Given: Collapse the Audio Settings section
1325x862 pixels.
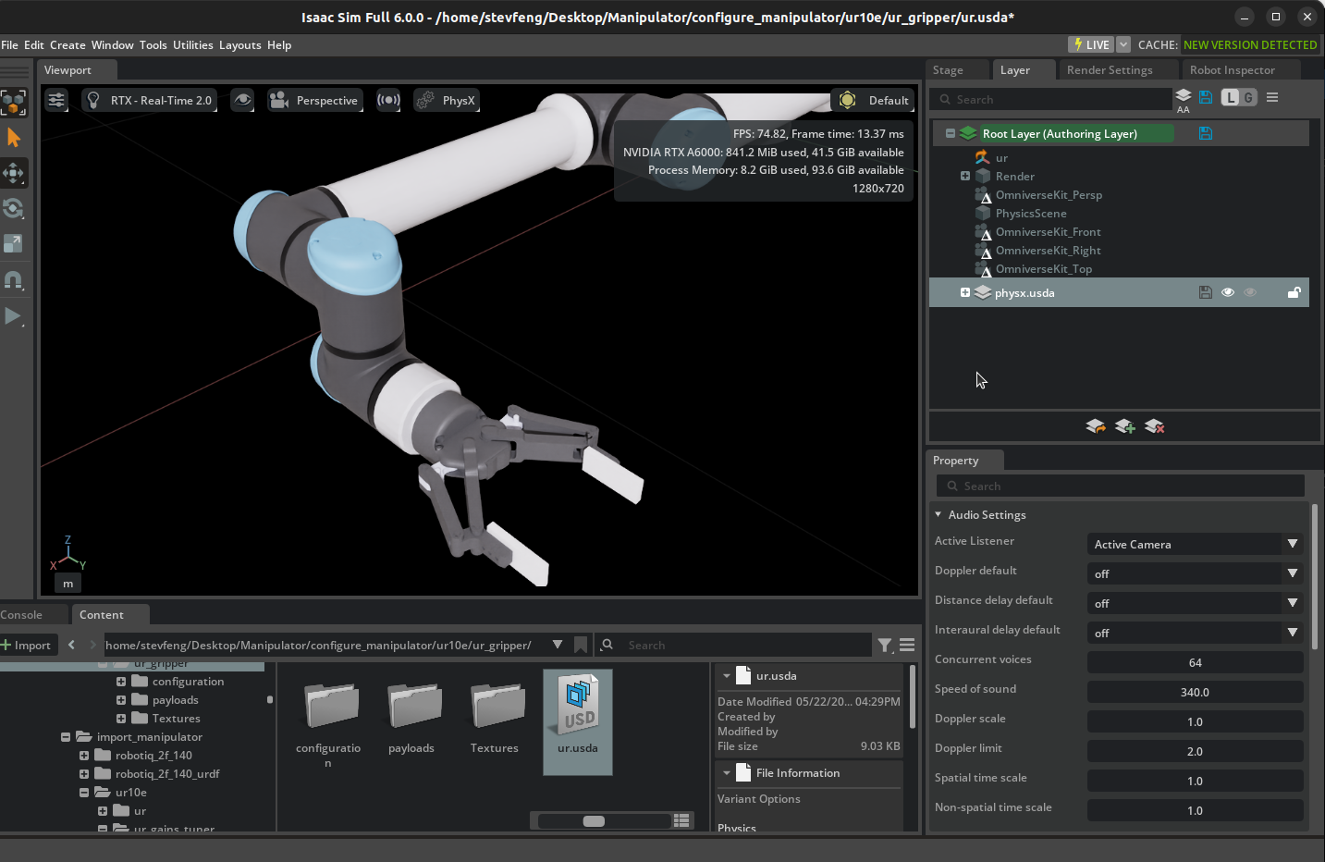Looking at the screenshot, I should click(x=938, y=514).
